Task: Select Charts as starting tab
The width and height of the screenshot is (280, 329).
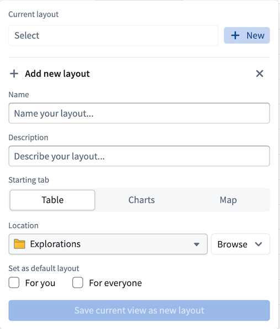Action: click(x=141, y=200)
